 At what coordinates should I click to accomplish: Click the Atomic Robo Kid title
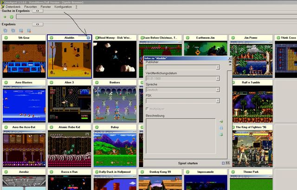coord(69,127)
